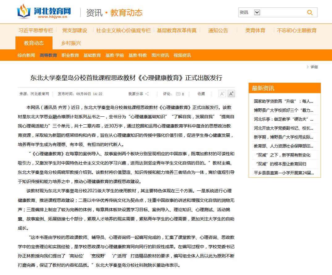332x275 pixels.
Task: Click the share icon next to 我要分享
Action: (147, 94)
